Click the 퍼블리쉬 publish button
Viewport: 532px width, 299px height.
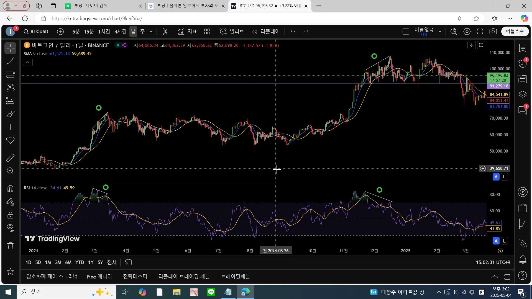(x=515, y=31)
